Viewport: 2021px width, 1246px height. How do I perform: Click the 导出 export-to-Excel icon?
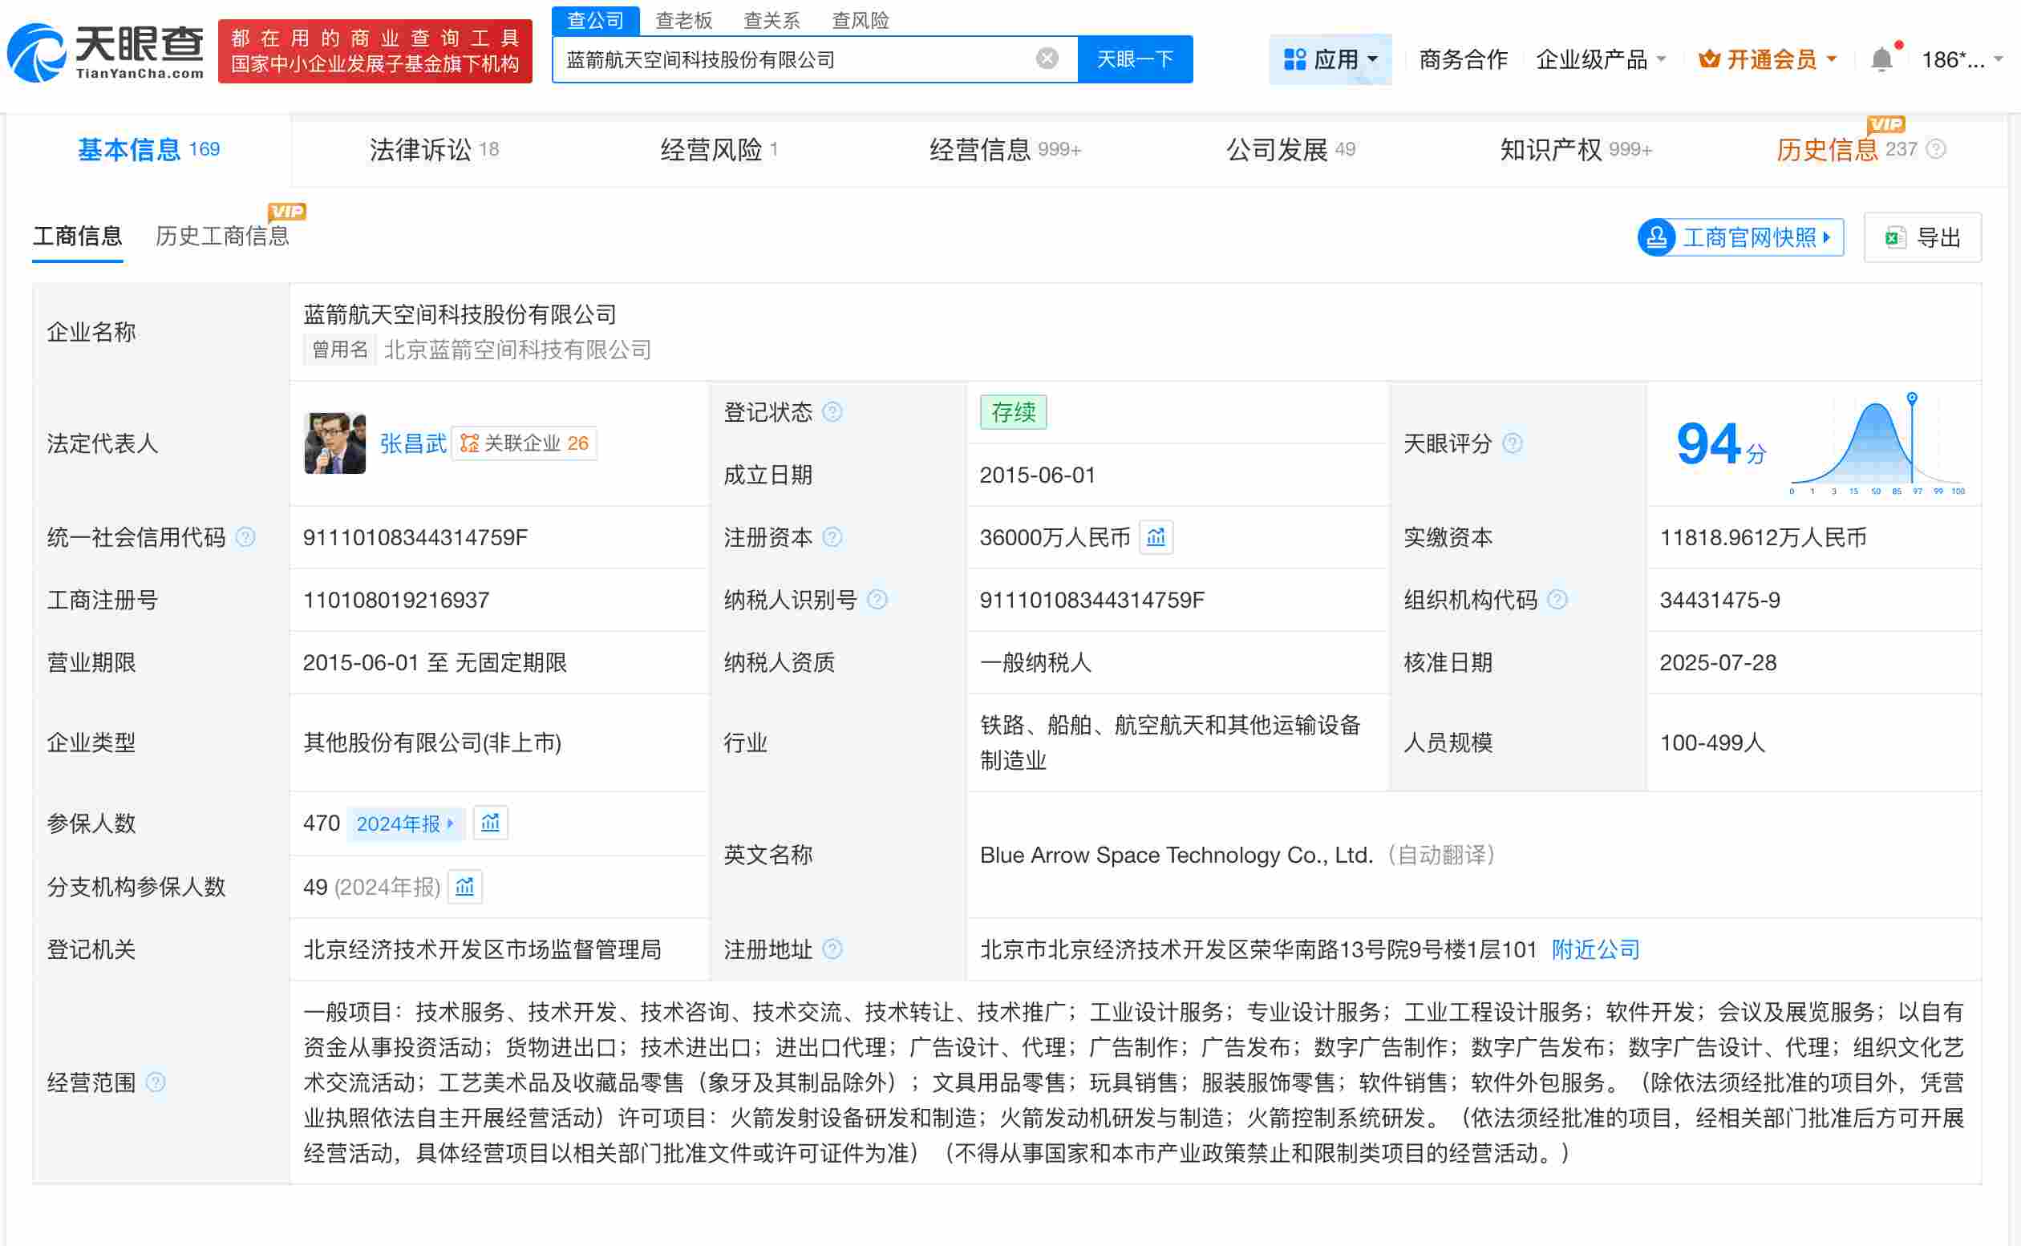1895,237
